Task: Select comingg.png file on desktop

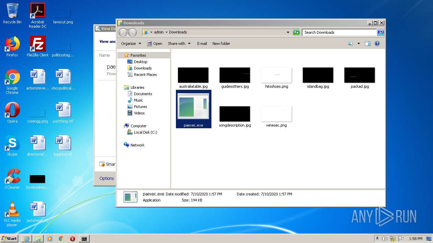Action: pyautogui.click(x=38, y=115)
